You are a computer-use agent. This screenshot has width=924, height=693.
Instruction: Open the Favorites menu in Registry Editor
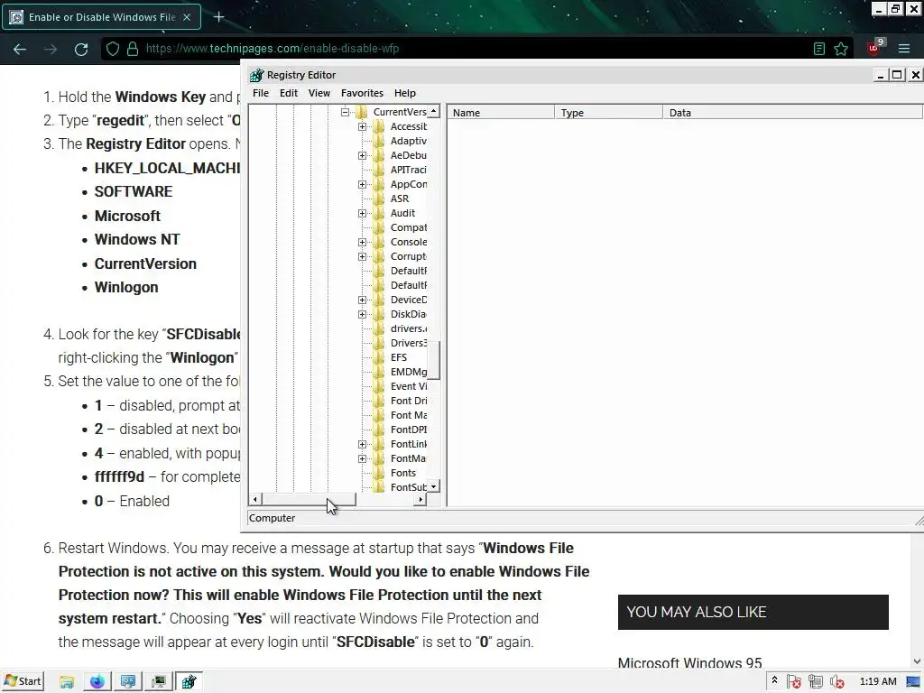[x=362, y=93]
